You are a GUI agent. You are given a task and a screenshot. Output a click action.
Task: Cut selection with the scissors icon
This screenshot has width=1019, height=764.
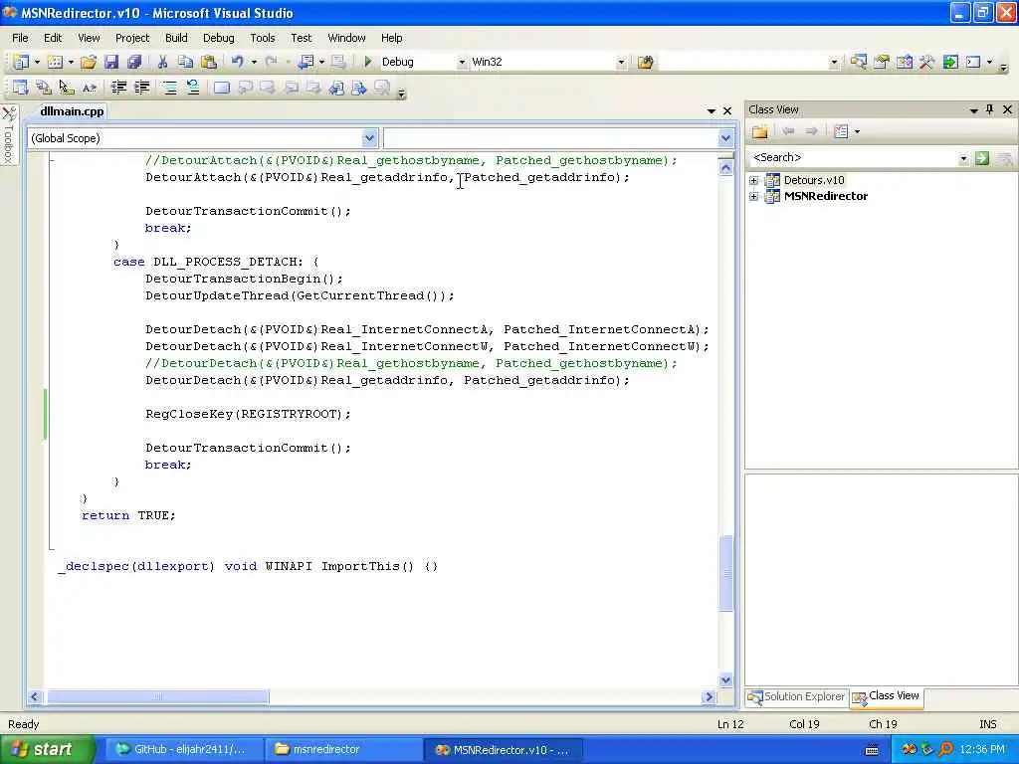[x=162, y=62]
